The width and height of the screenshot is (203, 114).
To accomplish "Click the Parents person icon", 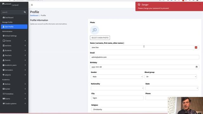I will [3, 60].
